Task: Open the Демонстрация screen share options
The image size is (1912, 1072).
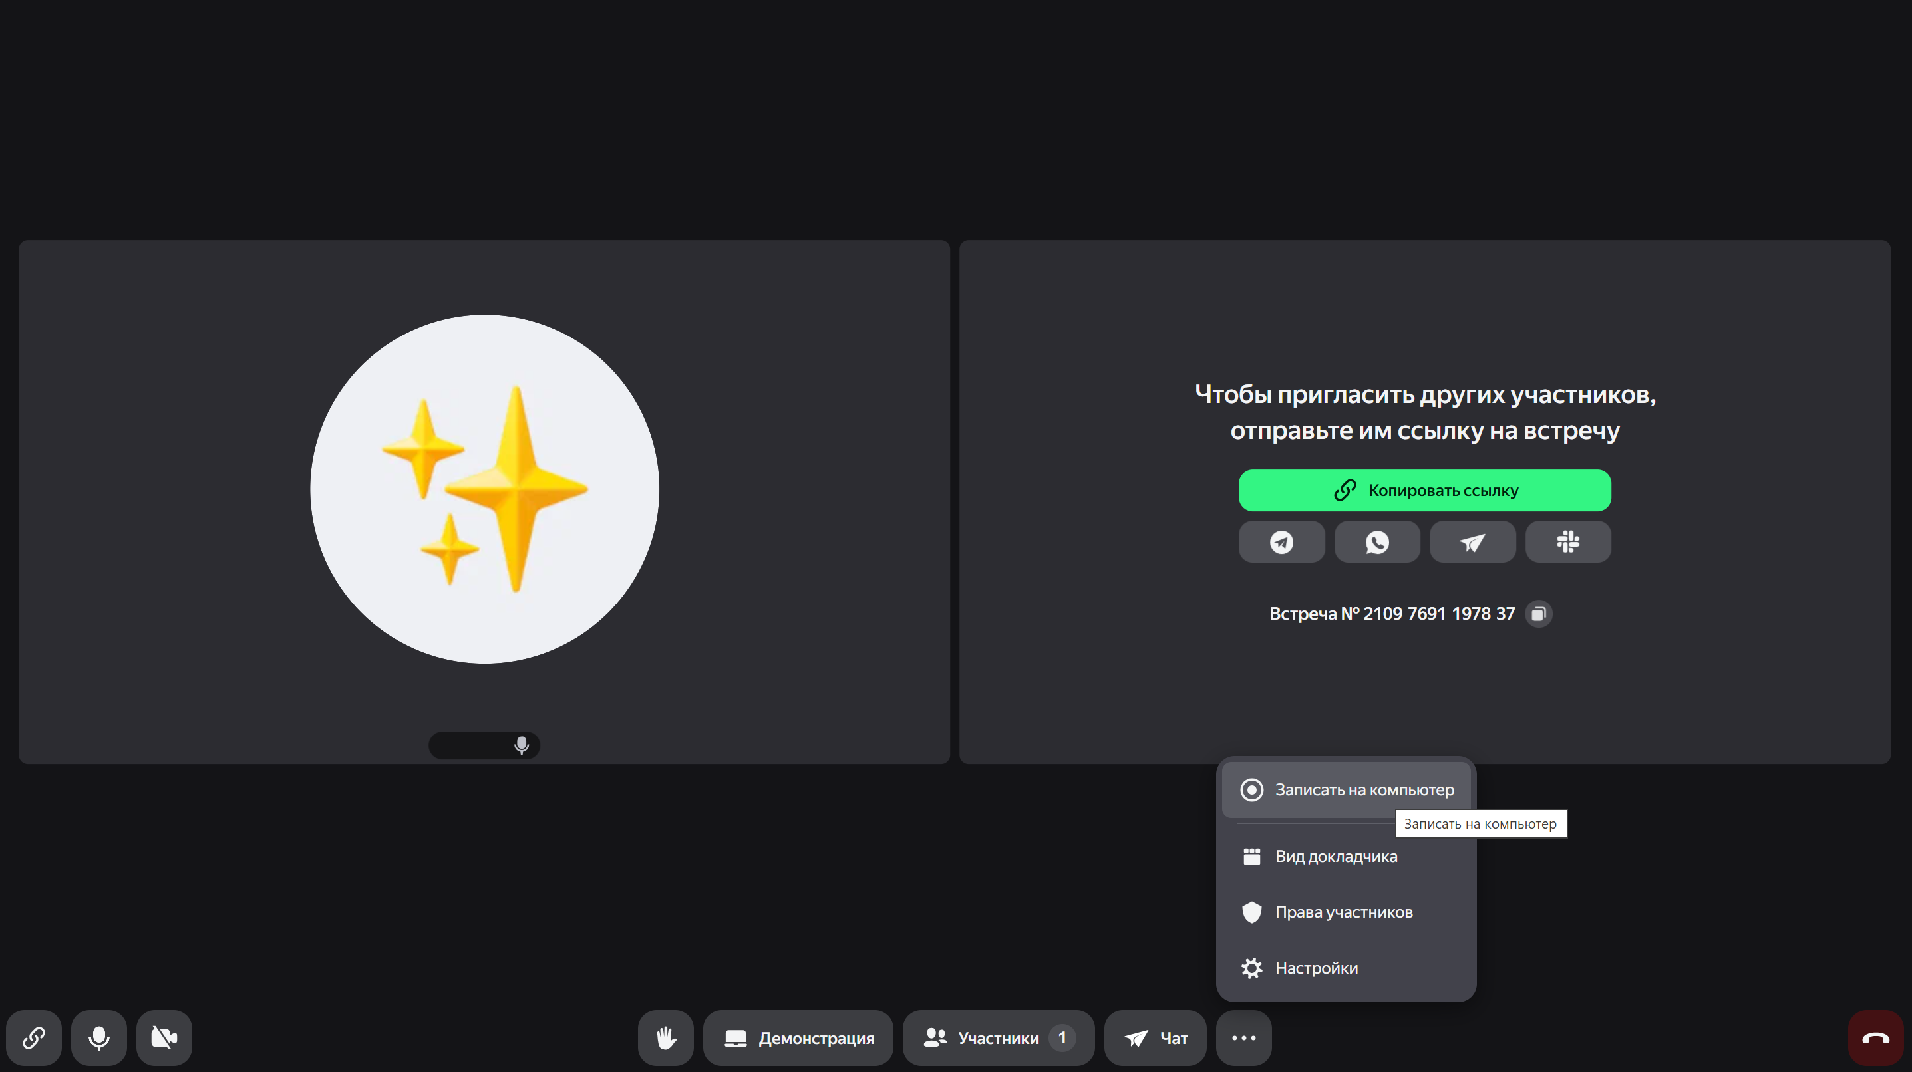Action: 798,1037
